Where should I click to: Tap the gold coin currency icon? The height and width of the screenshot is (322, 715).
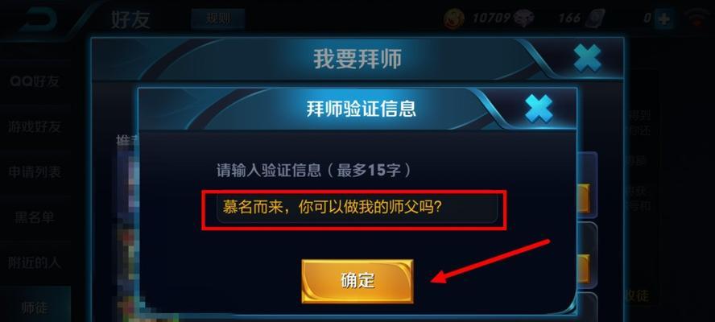click(x=455, y=19)
